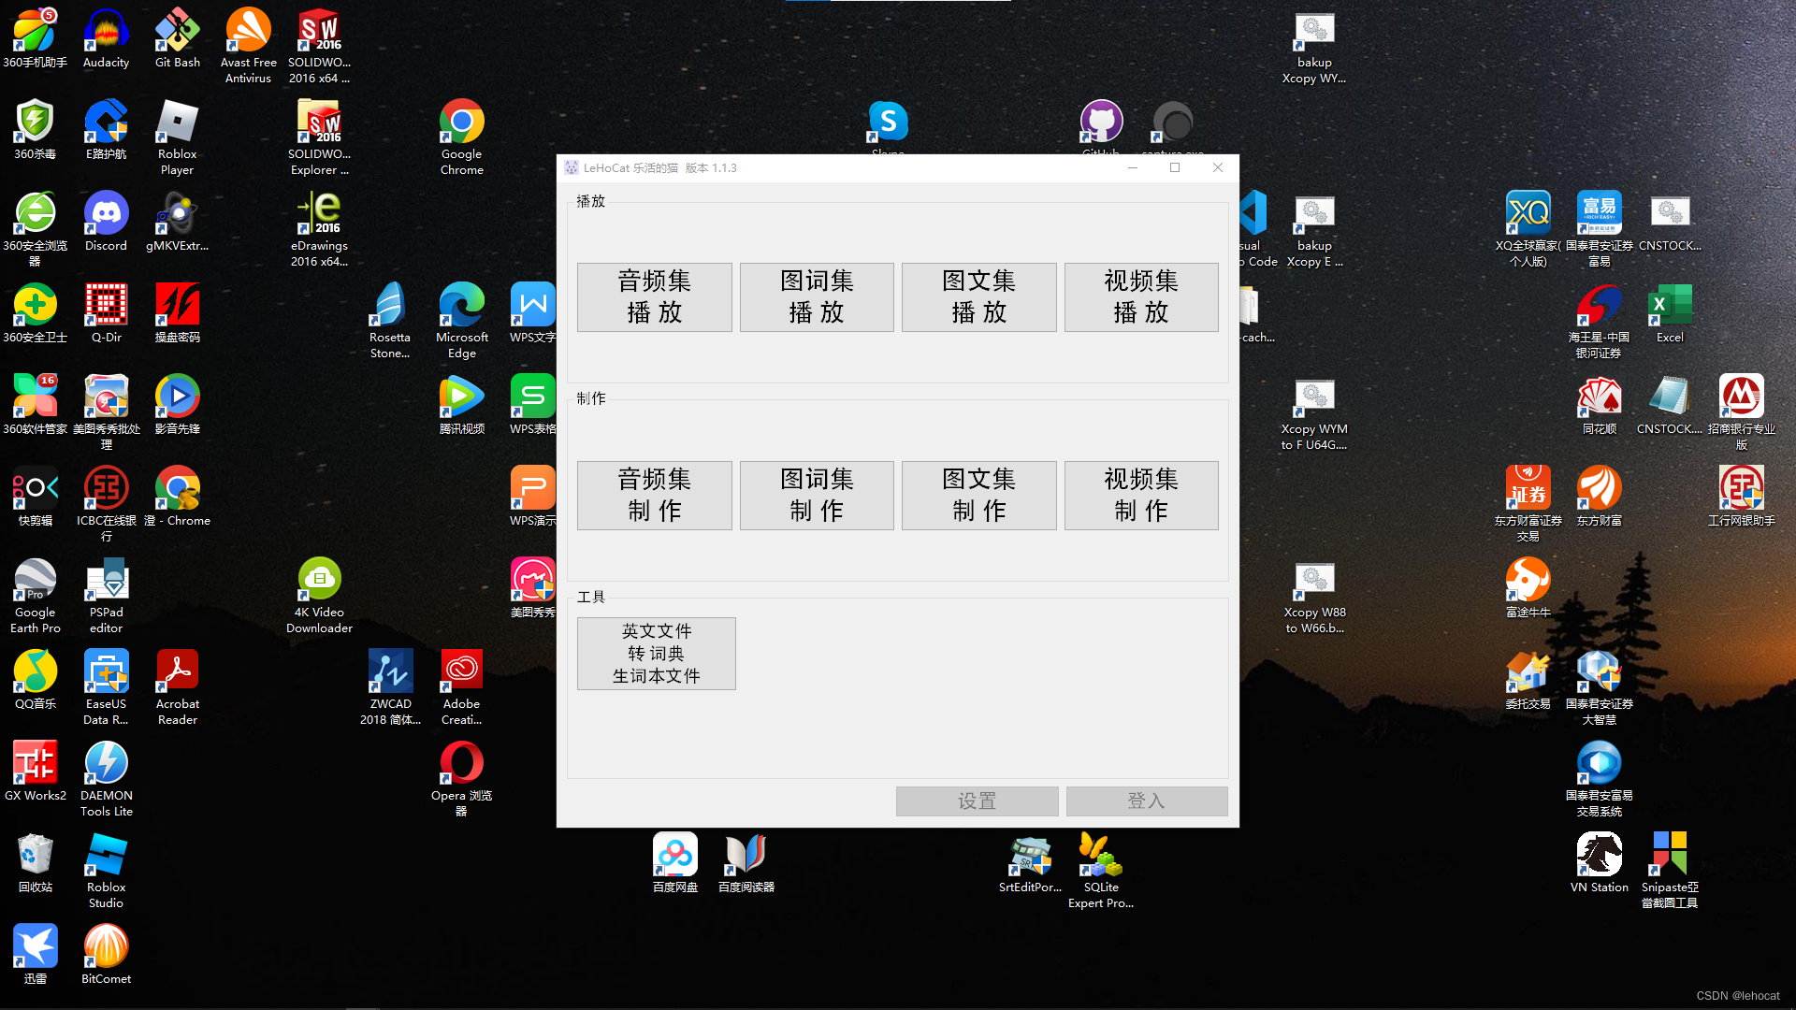
Task: Open the Google Chrome desktop icon
Action: (x=461, y=124)
